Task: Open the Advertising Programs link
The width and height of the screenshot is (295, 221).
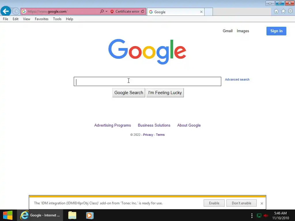Action: tap(113, 125)
